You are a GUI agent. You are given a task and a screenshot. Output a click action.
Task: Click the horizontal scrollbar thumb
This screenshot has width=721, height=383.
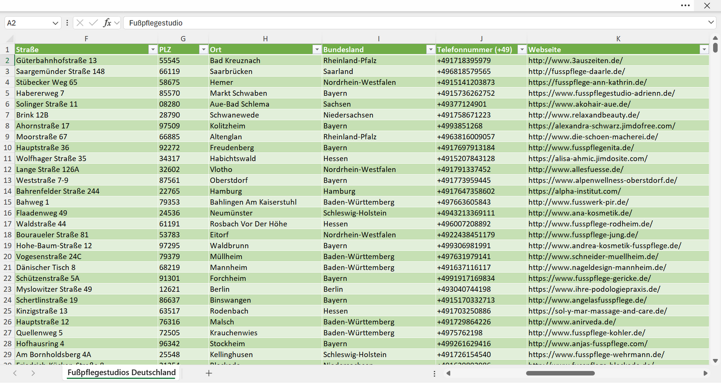560,373
